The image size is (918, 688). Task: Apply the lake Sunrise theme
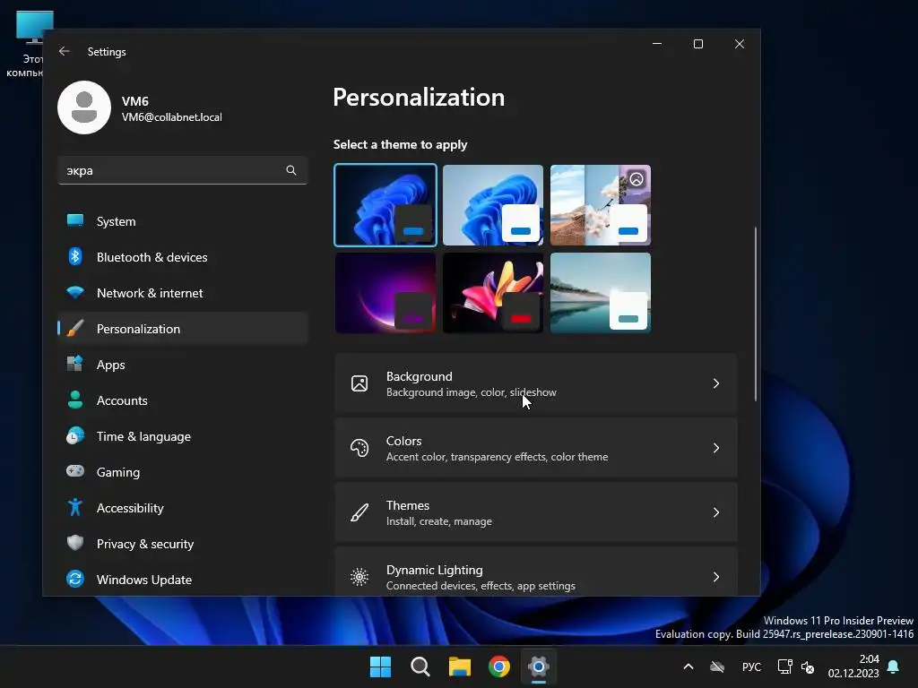[601, 293]
